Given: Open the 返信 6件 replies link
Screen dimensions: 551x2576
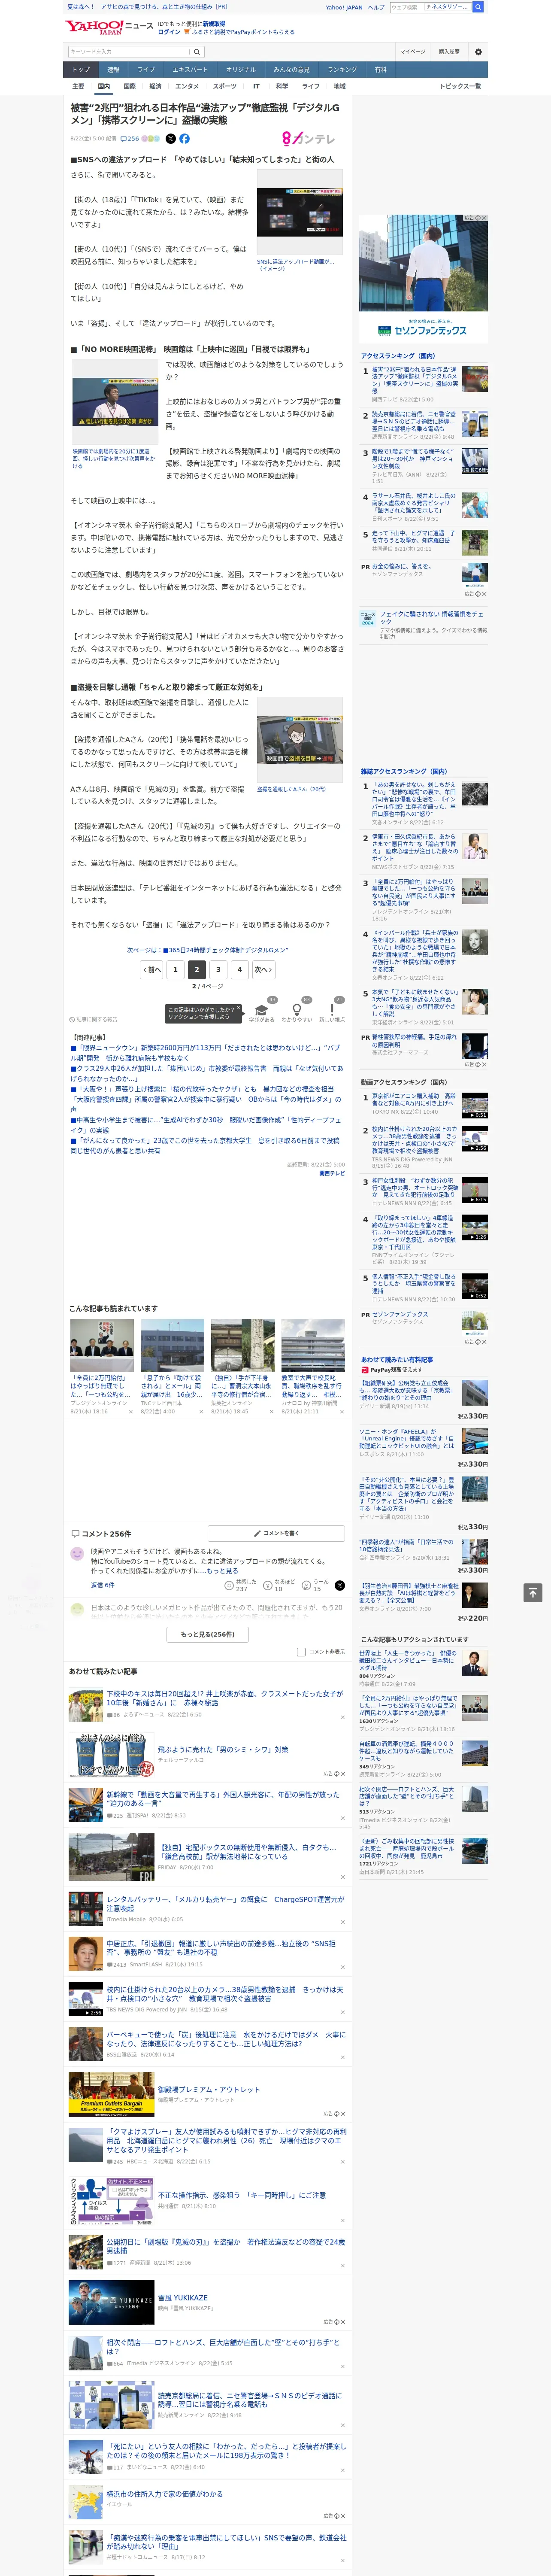Looking at the screenshot, I should (x=103, y=1585).
